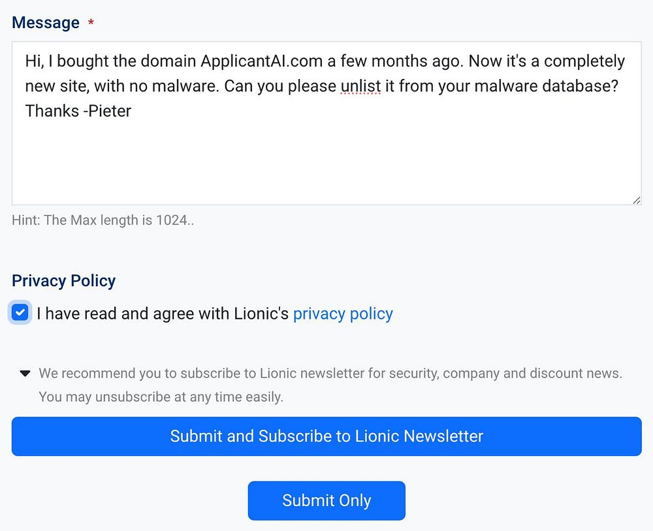Click "You may unsubscribe at any time" note
Viewport: 653px width, 531px height.
161,396
